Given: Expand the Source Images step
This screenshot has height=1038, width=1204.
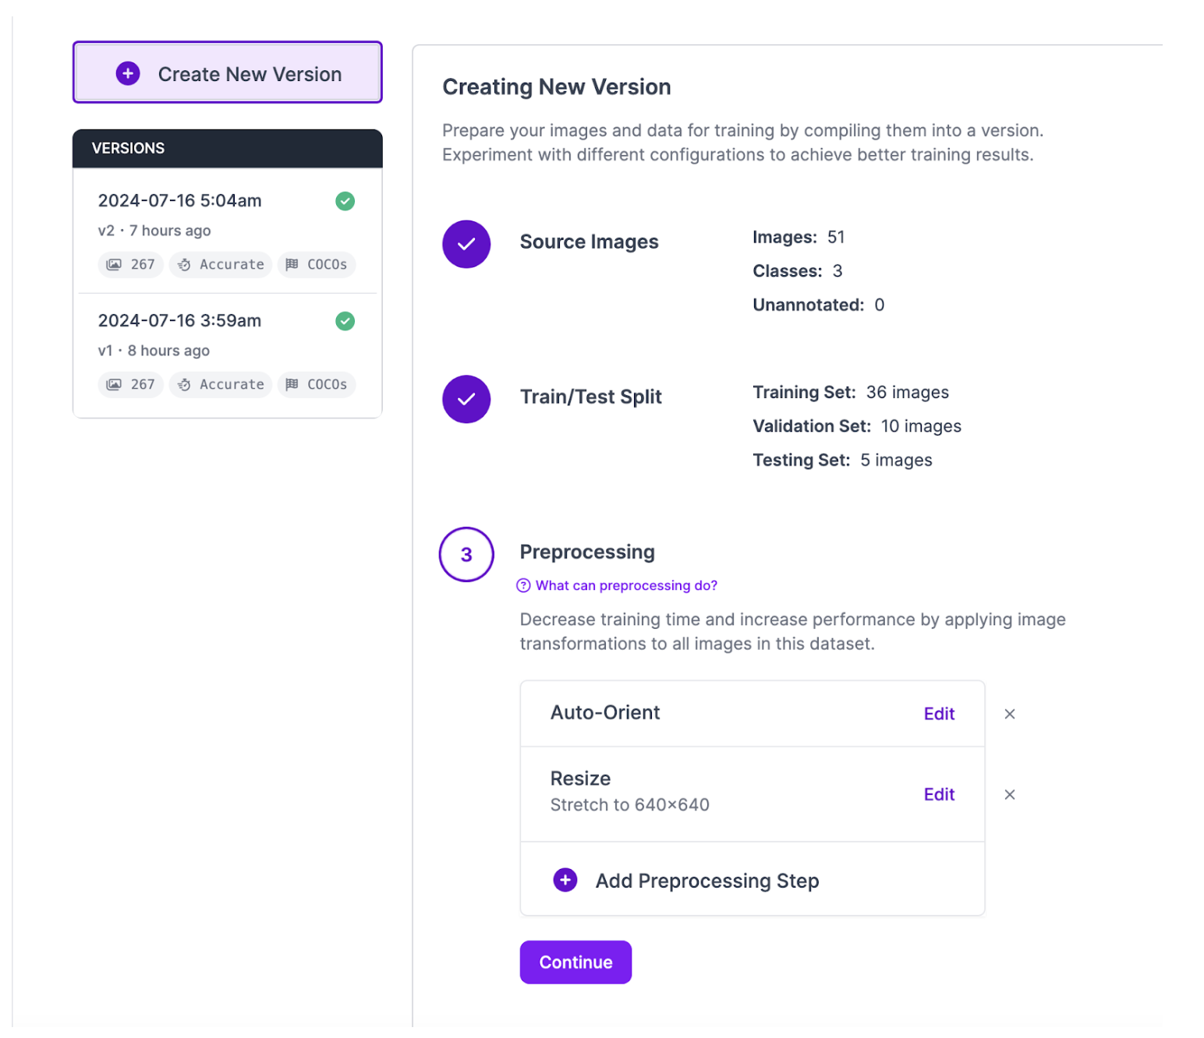Looking at the screenshot, I should point(589,242).
